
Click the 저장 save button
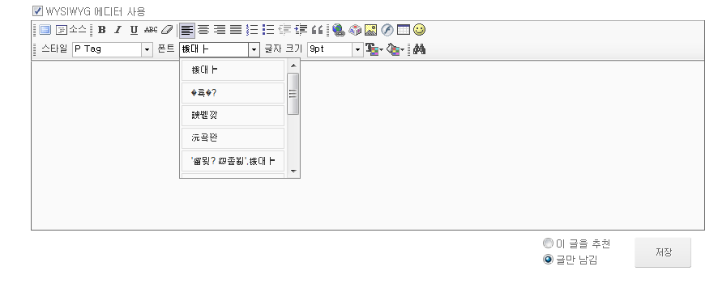click(663, 252)
